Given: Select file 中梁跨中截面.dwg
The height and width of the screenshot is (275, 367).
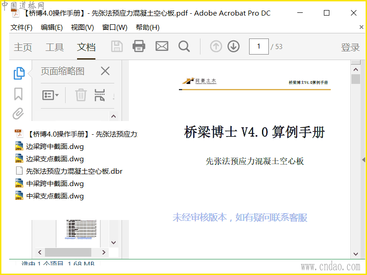Looking at the screenshot, I should 49,184.
